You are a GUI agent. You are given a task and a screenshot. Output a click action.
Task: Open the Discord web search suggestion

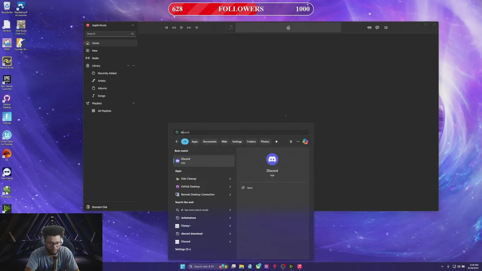(204, 242)
